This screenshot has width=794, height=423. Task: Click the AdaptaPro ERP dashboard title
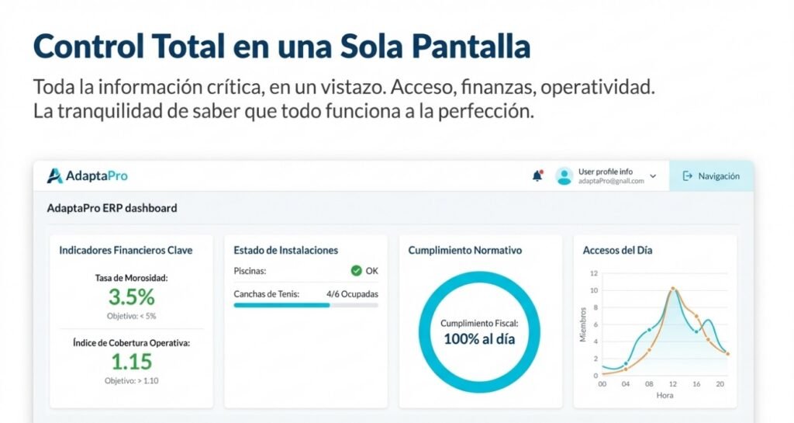[112, 208]
